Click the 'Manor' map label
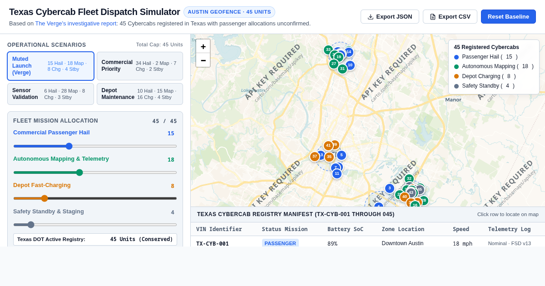Image resolution: width=545 pixels, height=286 pixels. click(453, 100)
